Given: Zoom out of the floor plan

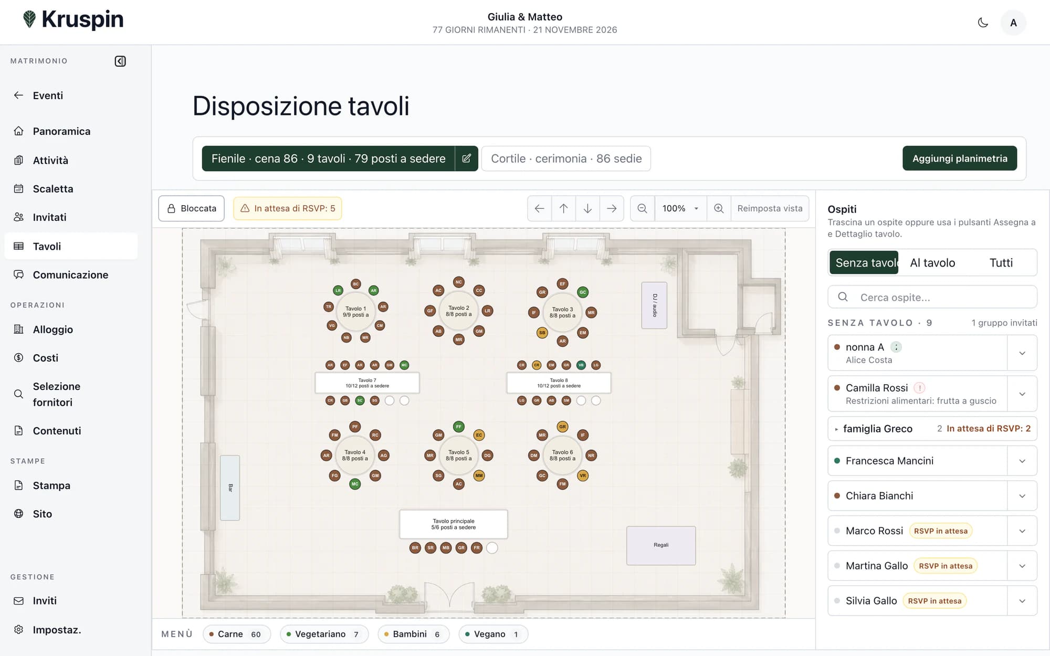Looking at the screenshot, I should click(x=642, y=208).
